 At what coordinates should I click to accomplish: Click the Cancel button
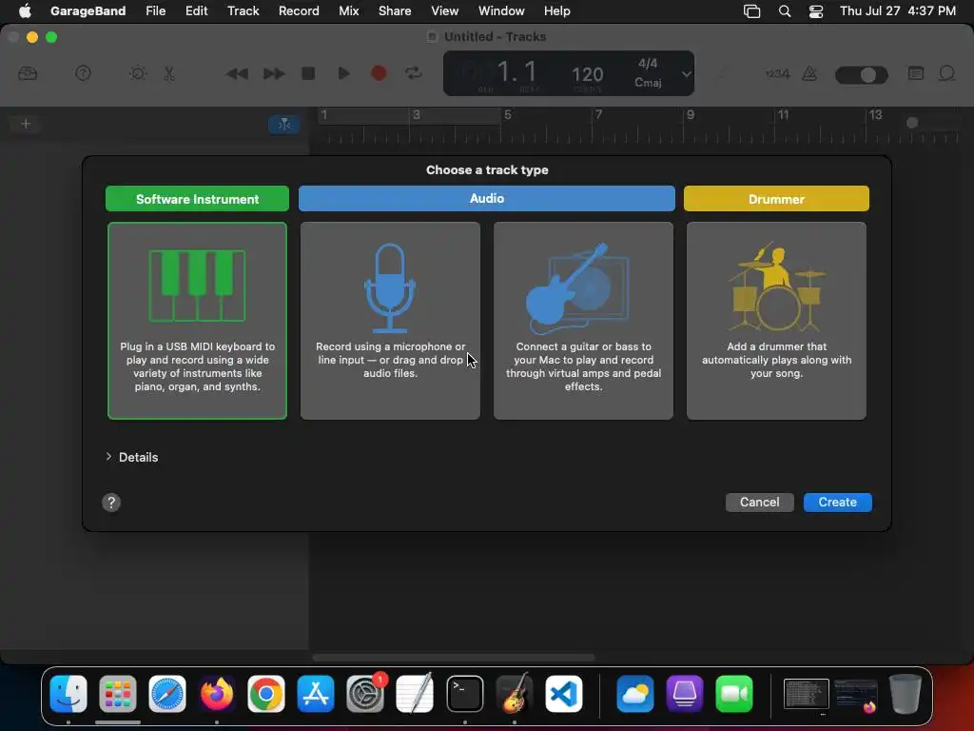point(759,503)
